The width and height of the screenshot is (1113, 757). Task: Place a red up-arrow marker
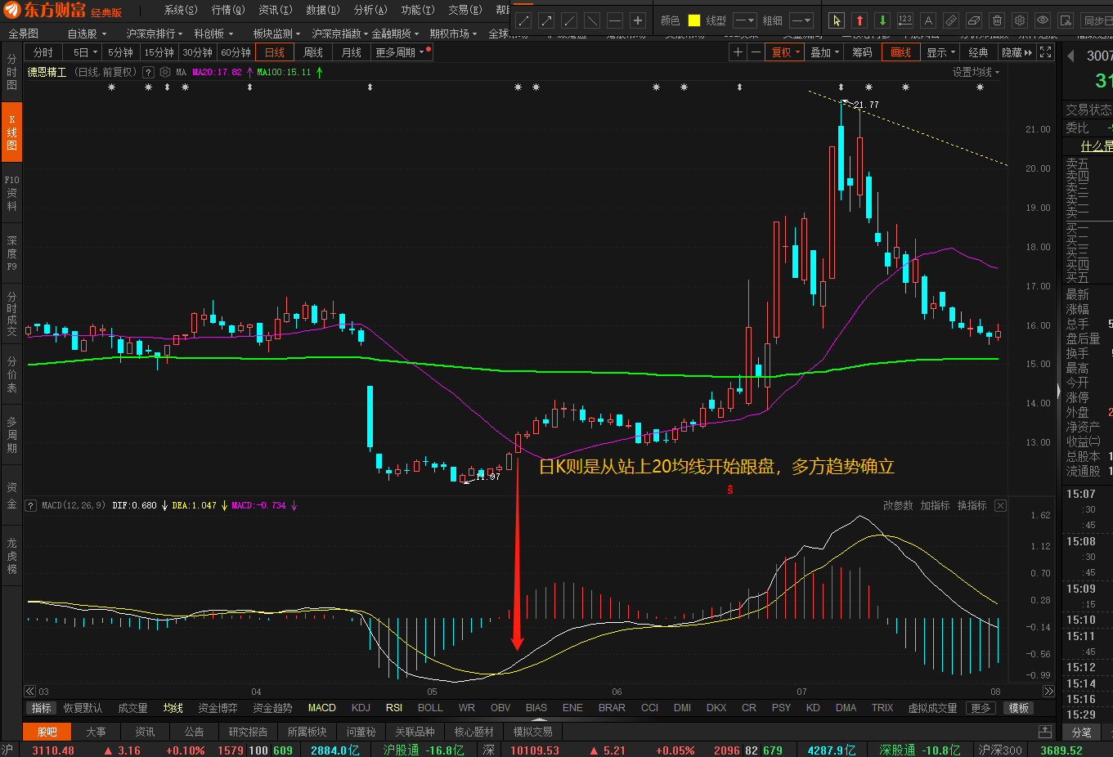click(859, 20)
